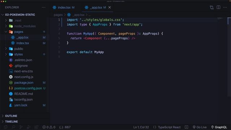The image size is (231, 130).
Task: Open _app.tsx in the file tree
Action: click(x=22, y=38)
